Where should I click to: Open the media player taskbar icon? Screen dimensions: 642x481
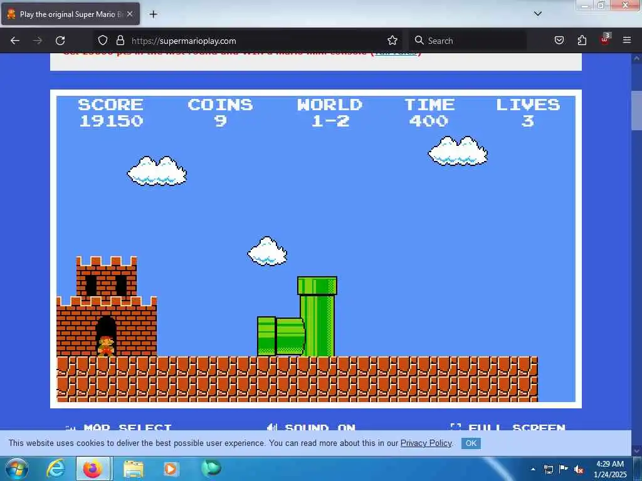coord(171,468)
